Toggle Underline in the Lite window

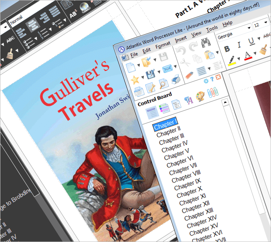click(251, 41)
